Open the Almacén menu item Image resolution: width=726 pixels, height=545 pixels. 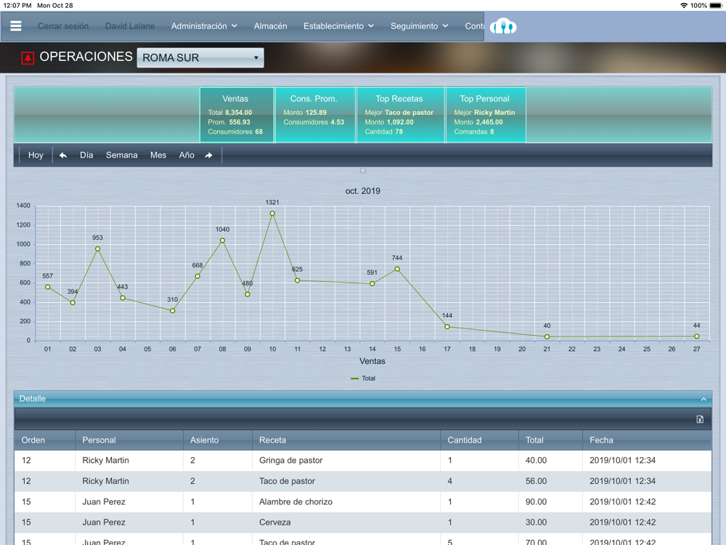(270, 26)
